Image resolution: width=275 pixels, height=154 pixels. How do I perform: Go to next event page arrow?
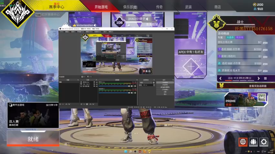coord(259,78)
